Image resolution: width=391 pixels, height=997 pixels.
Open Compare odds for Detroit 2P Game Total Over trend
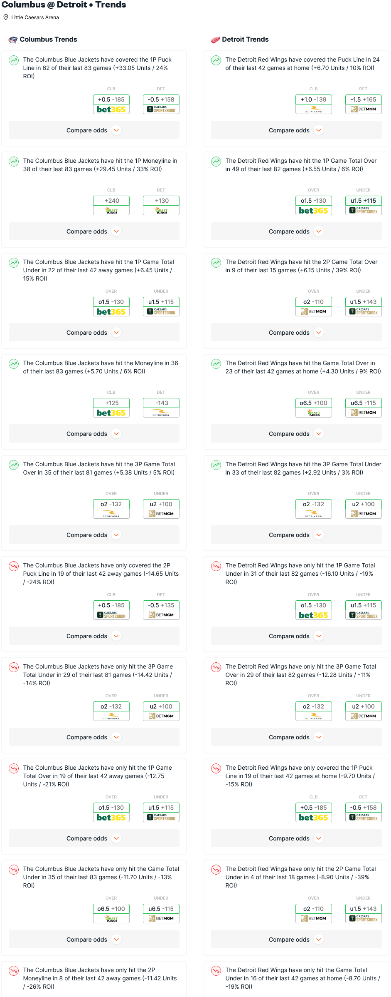(x=296, y=333)
